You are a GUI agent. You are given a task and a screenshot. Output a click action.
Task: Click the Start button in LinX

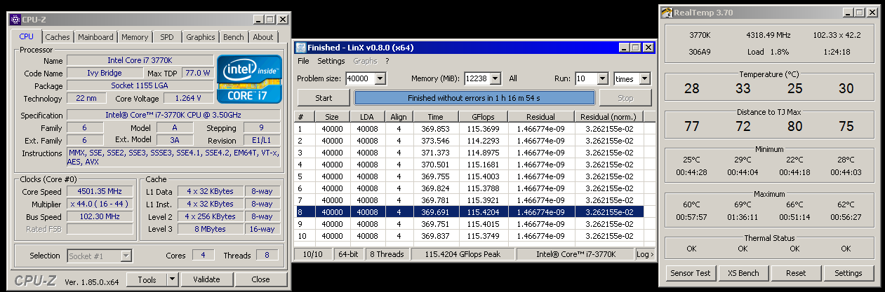324,98
